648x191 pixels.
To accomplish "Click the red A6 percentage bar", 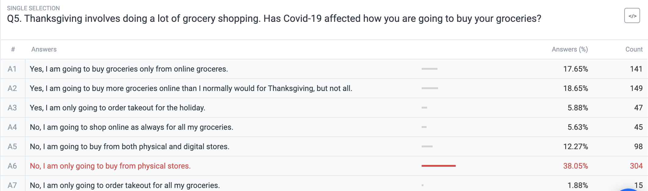I will [x=438, y=166].
